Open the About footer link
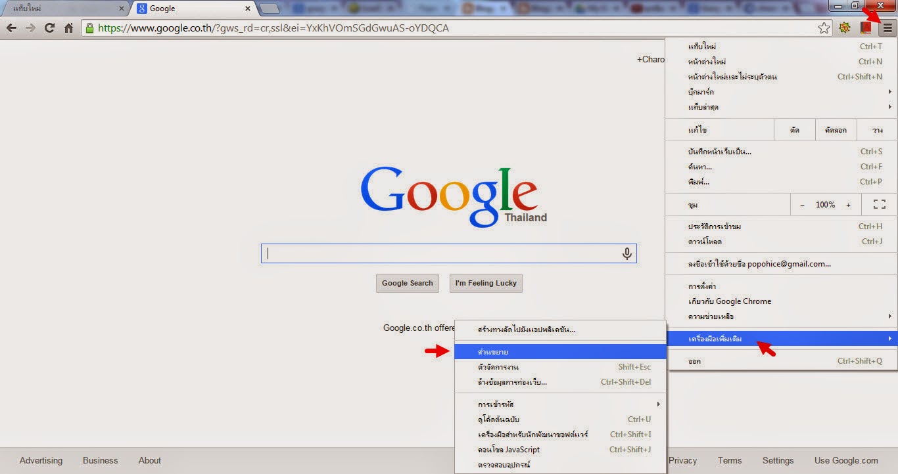 coord(150,460)
